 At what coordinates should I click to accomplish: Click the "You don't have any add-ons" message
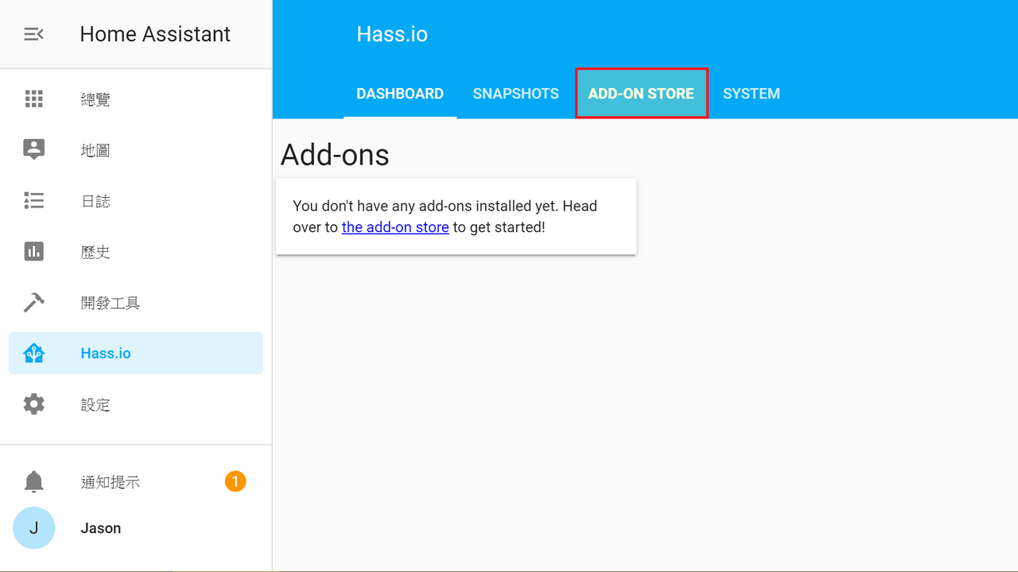[445, 216]
